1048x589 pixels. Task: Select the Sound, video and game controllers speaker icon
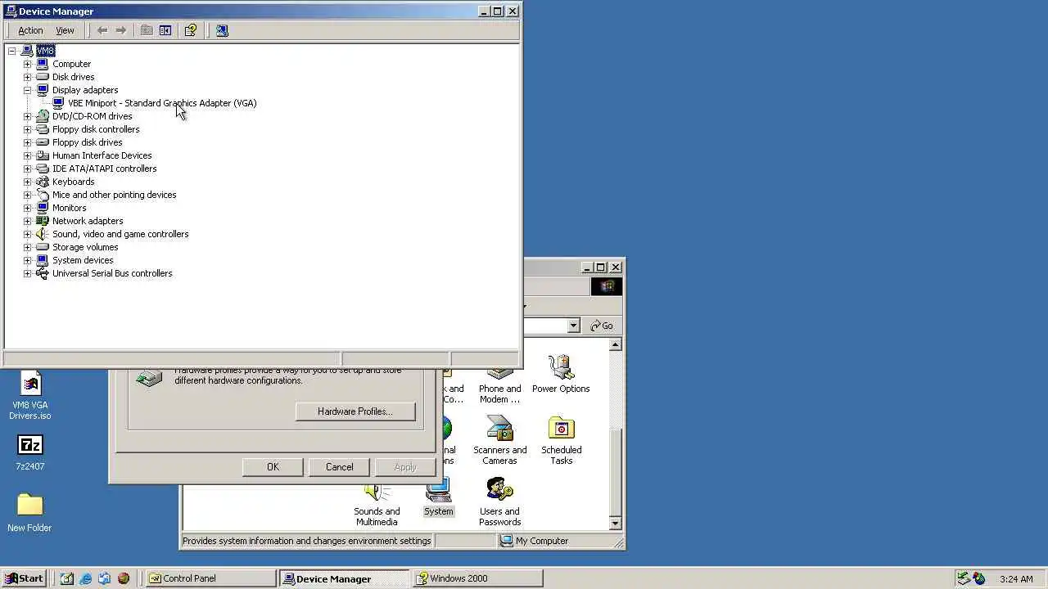43,234
